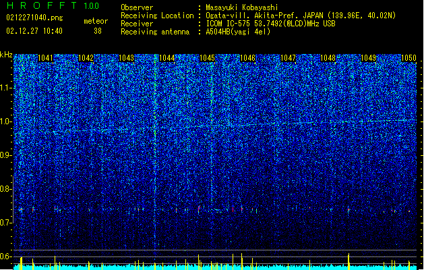
Task: Click observer name Masayuki Kobayashi
Action: 242,7
